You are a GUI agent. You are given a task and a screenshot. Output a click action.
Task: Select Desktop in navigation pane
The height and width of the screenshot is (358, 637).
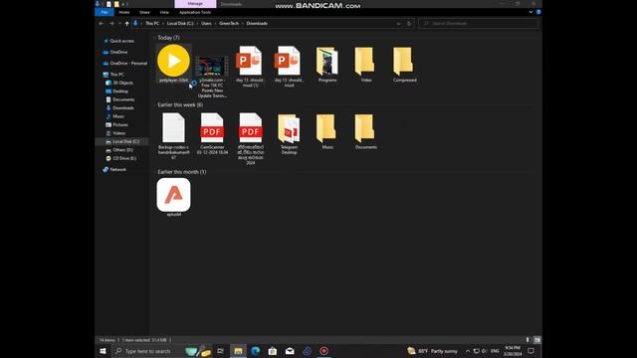click(x=120, y=91)
